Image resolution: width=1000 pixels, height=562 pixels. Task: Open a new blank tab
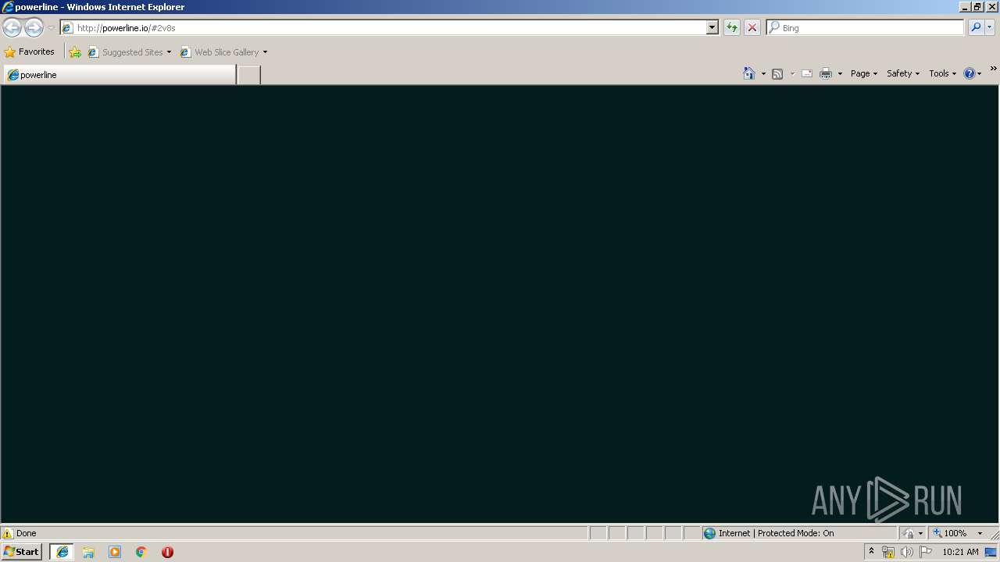[248, 75]
